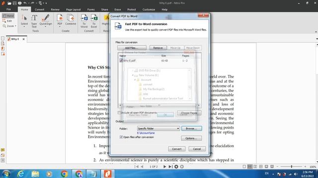Click the Remove button in the dialog

click(158, 48)
